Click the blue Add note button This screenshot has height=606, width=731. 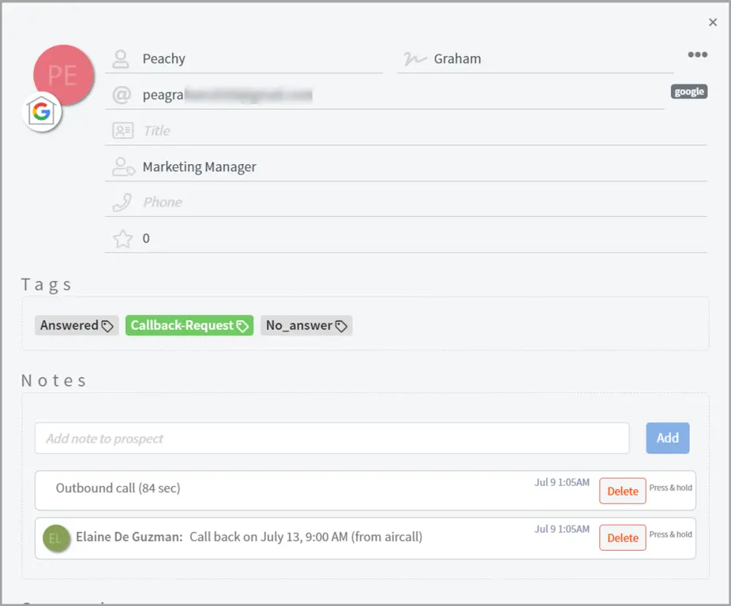668,438
